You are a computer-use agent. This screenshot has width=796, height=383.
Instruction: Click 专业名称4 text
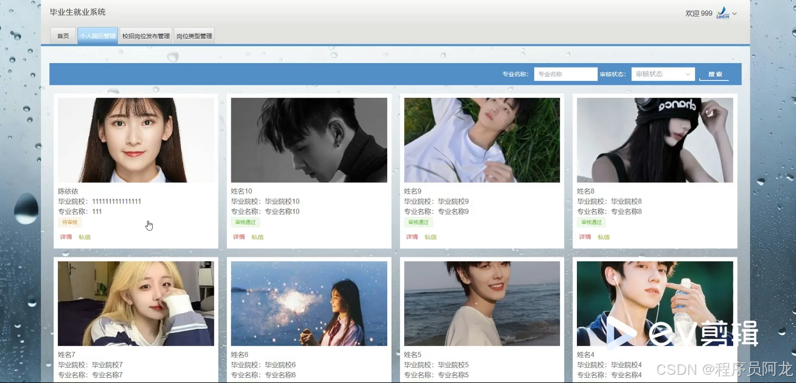point(626,375)
